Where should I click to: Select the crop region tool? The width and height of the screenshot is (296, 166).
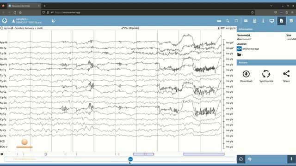(x=236, y=21)
